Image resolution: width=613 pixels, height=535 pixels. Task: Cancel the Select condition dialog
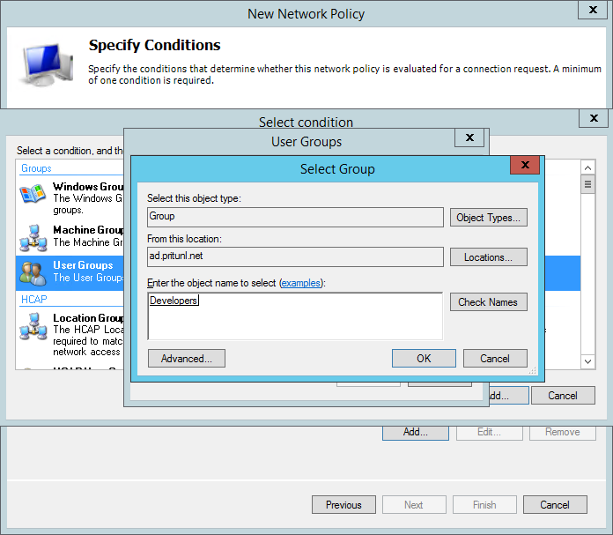pyautogui.click(x=563, y=396)
